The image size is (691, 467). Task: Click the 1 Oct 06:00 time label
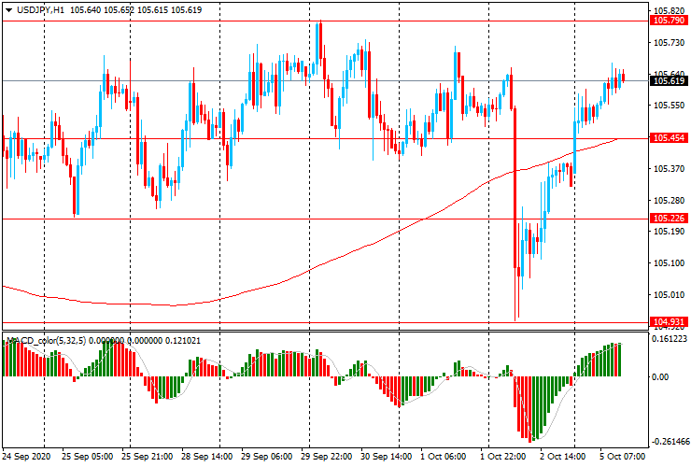coord(444,457)
